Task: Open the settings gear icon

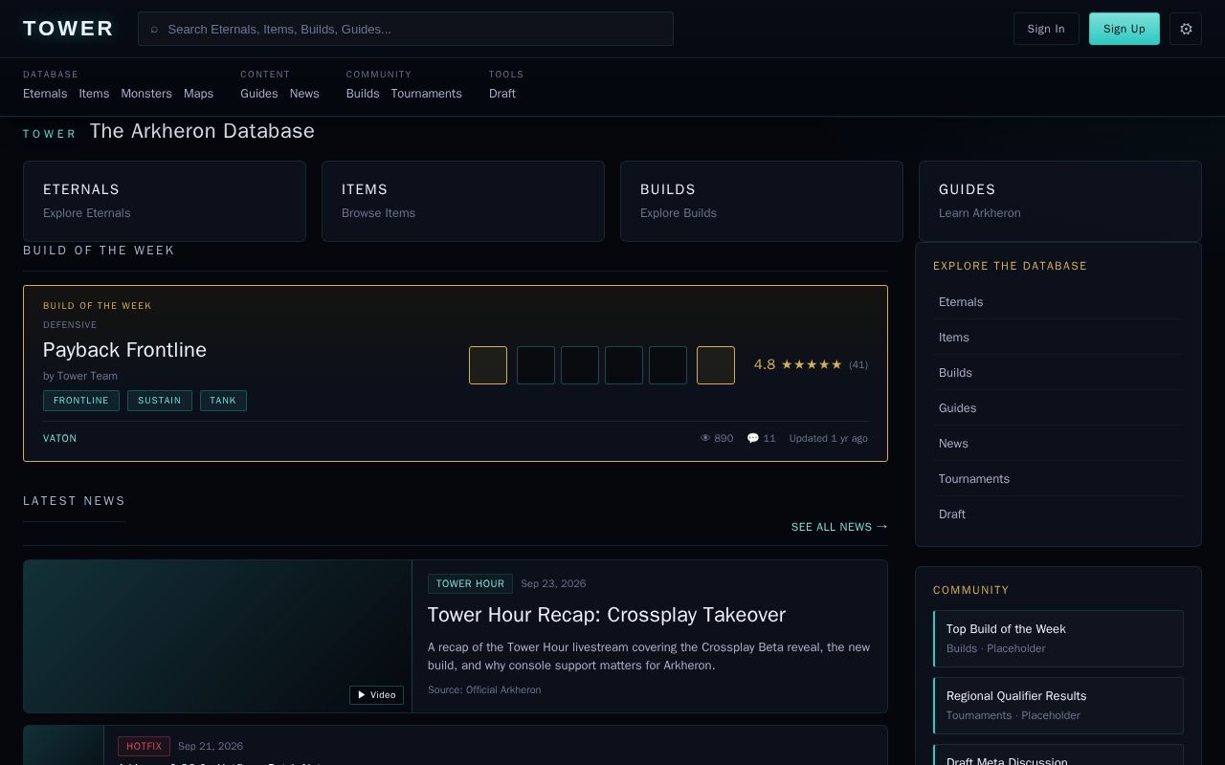Action: click(x=1186, y=29)
